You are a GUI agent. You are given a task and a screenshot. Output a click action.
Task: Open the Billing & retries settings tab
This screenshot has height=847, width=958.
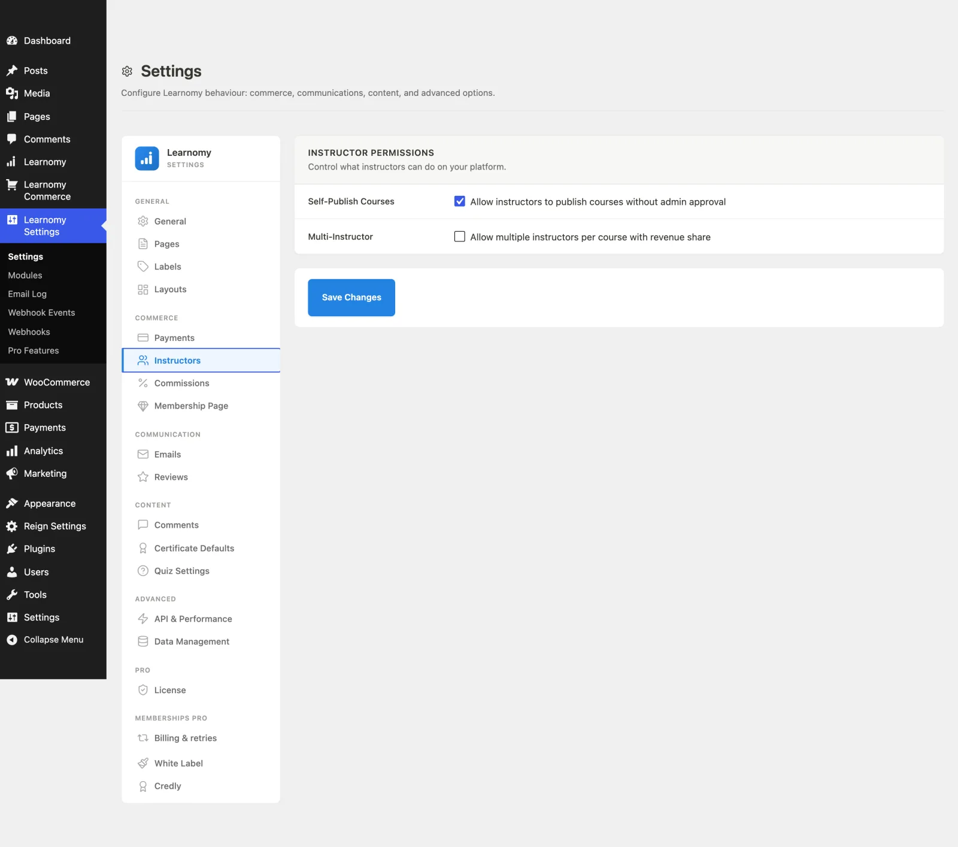[x=201, y=738]
